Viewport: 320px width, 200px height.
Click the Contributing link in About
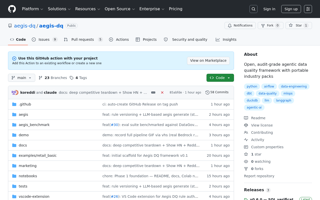tap(262, 132)
